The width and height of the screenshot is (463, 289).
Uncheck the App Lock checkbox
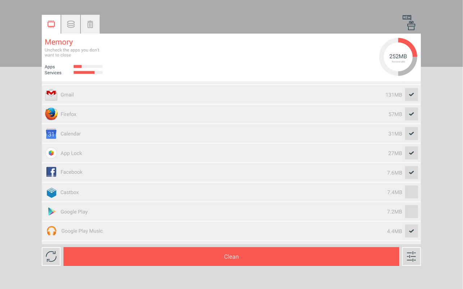click(x=411, y=153)
